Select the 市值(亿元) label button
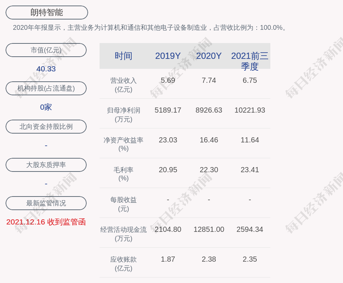The image size is (343, 283). click(46, 50)
